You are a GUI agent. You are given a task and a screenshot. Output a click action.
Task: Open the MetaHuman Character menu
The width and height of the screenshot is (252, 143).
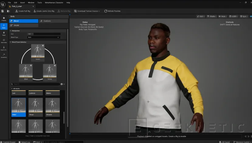(54, 2)
